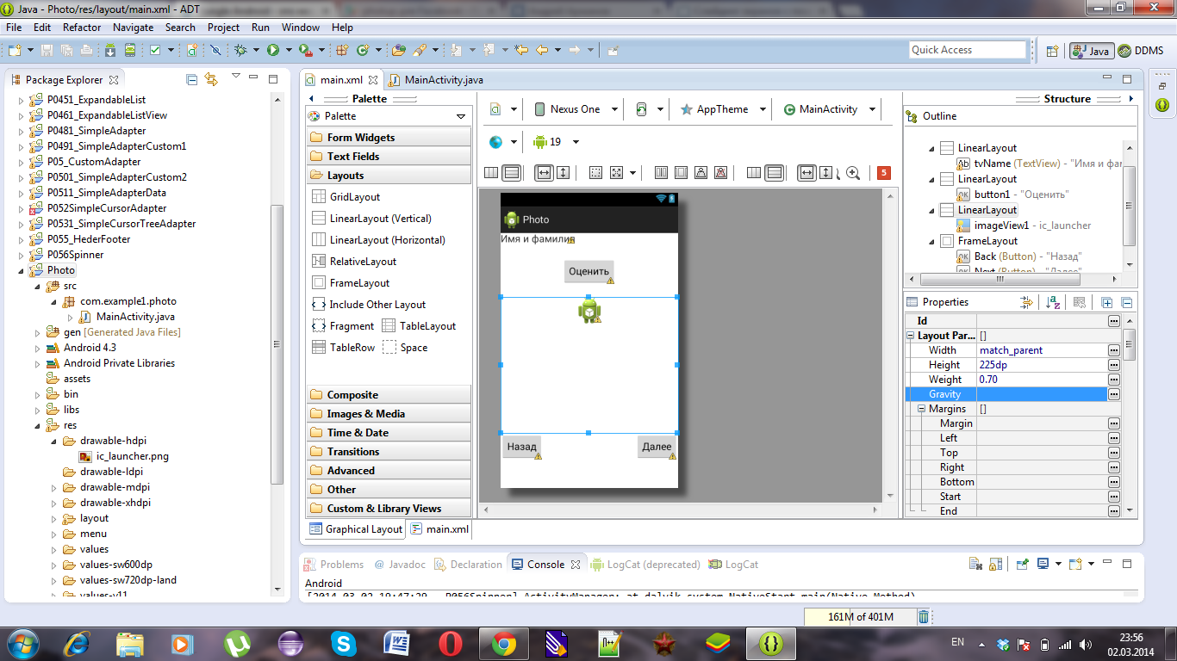The width and height of the screenshot is (1177, 661).
Task: Select the Оценить button on the canvas
Action: tap(589, 271)
